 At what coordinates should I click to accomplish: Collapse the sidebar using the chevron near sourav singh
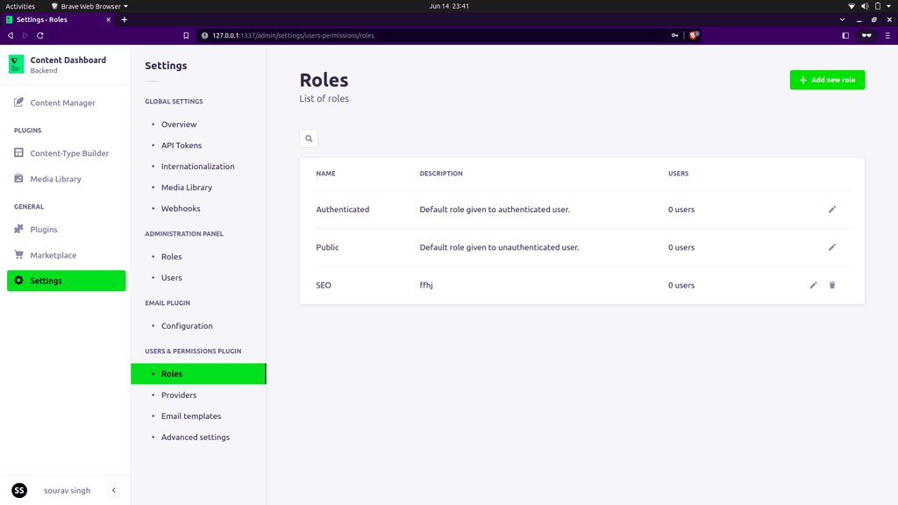(x=113, y=490)
